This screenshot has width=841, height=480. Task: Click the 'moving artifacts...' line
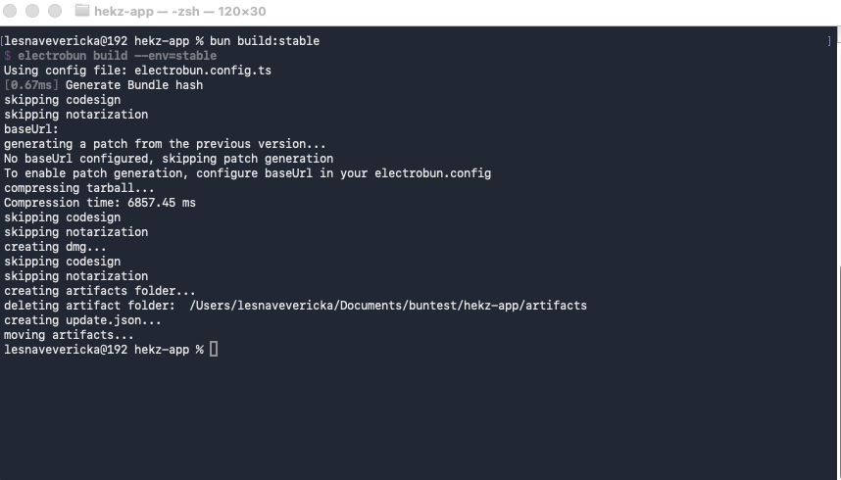(x=69, y=335)
